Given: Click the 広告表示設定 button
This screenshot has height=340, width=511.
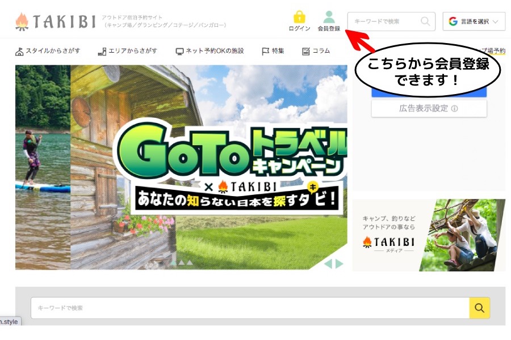Looking at the screenshot, I should click(429, 108).
